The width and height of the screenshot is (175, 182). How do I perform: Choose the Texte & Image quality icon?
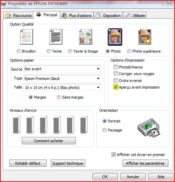(86, 37)
